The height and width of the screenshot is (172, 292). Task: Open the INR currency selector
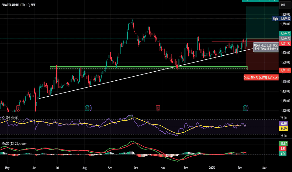click(x=285, y=5)
